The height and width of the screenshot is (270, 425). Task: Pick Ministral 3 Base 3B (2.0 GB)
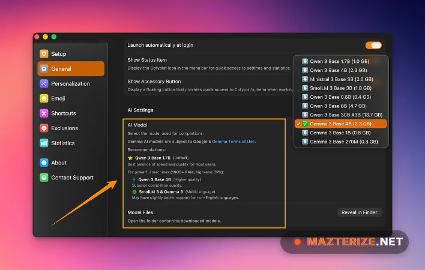click(x=341, y=79)
